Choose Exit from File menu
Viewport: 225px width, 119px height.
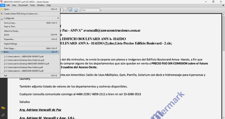[30, 75]
